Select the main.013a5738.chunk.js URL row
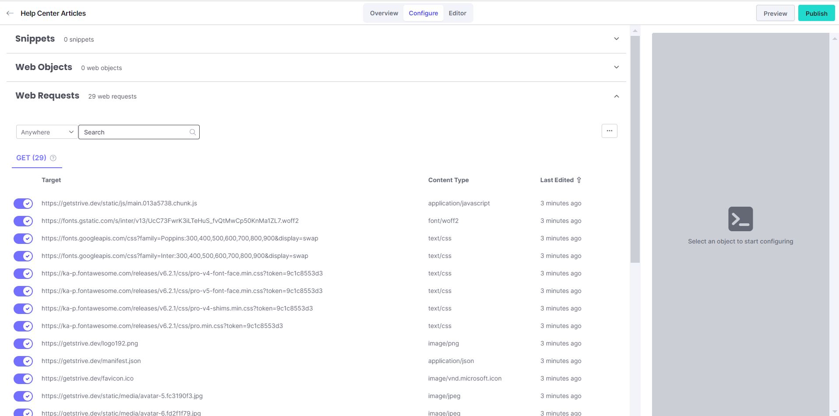 coord(119,203)
